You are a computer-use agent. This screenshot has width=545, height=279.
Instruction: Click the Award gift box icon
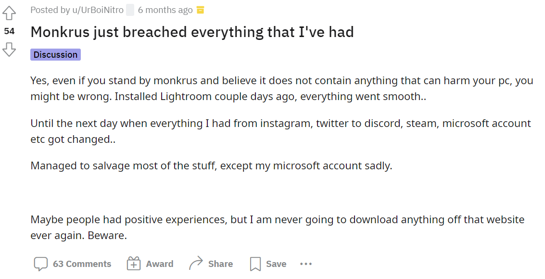[x=133, y=264]
